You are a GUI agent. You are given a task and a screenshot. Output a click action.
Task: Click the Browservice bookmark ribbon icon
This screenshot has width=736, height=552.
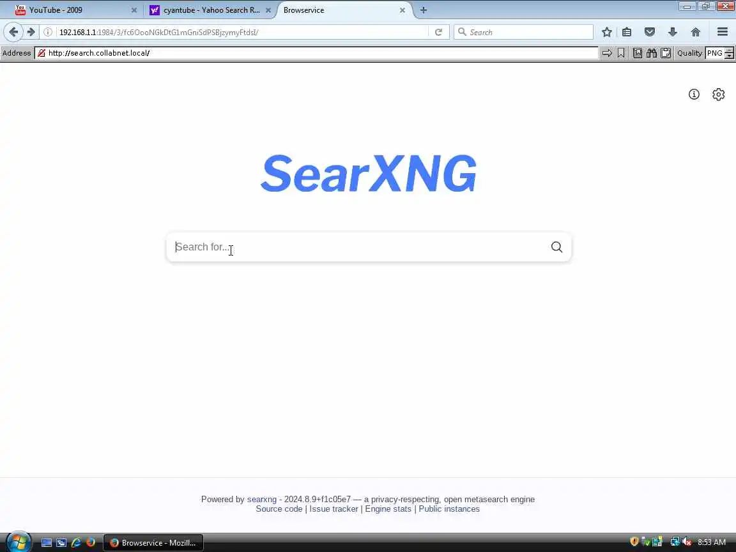621,53
